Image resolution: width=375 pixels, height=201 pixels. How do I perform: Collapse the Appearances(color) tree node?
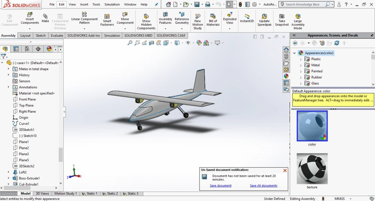[295, 53]
